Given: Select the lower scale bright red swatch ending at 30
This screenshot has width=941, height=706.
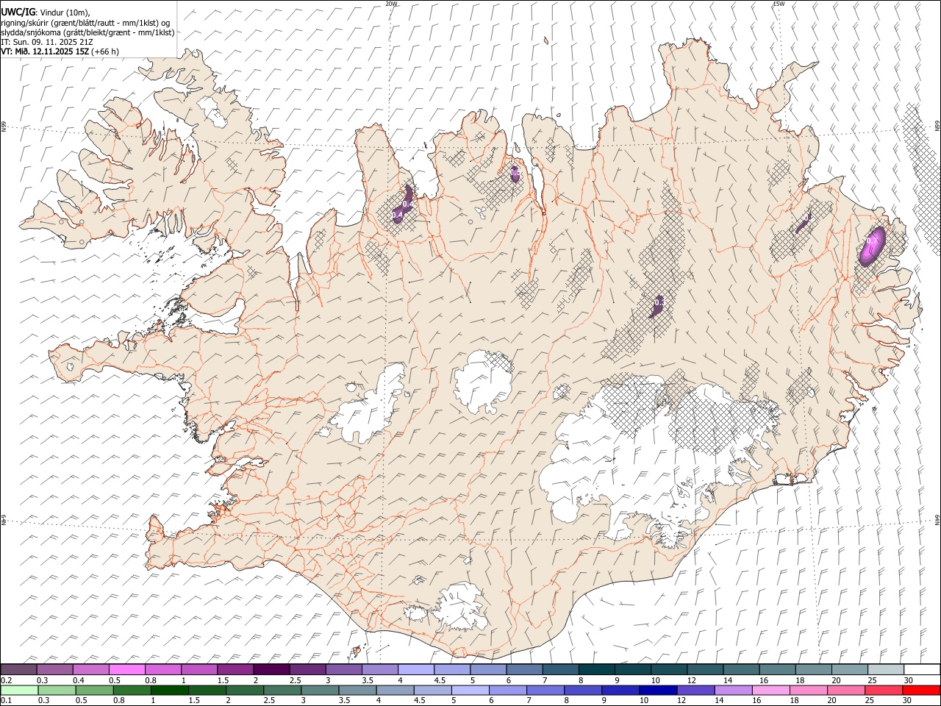Looking at the screenshot, I should [921, 690].
